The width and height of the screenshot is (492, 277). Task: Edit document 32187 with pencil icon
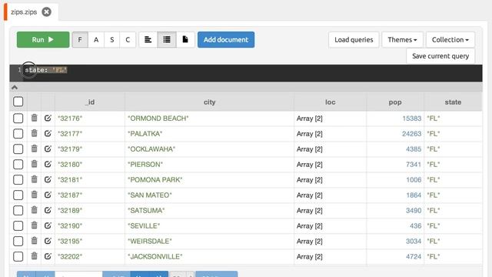coord(48,195)
